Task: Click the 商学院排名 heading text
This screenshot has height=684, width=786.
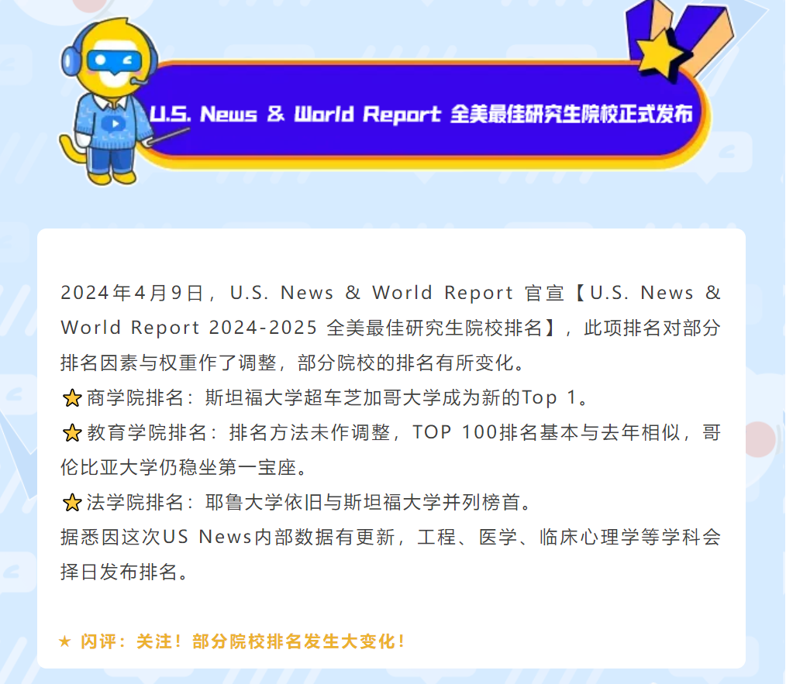Action: coord(135,398)
